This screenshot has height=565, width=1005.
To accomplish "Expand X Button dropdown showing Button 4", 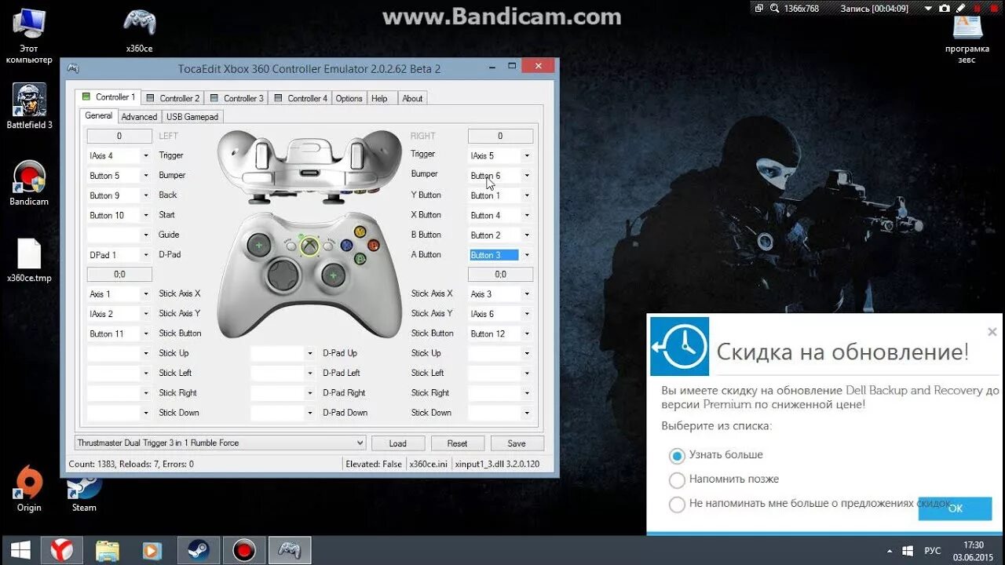I will tap(527, 215).
